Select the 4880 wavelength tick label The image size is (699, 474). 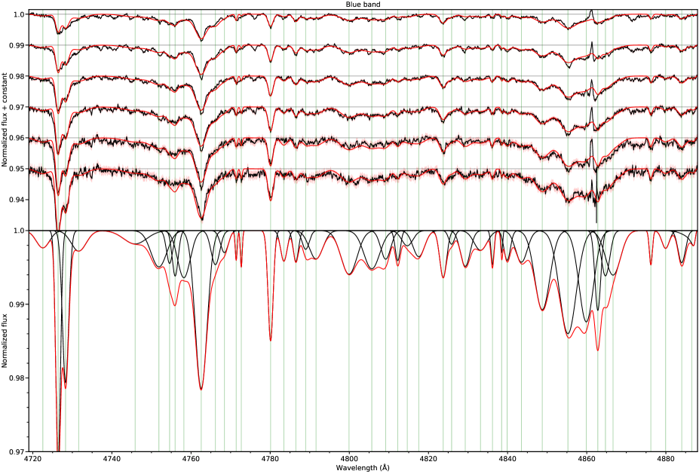pyautogui.click(x=666, y=459)
